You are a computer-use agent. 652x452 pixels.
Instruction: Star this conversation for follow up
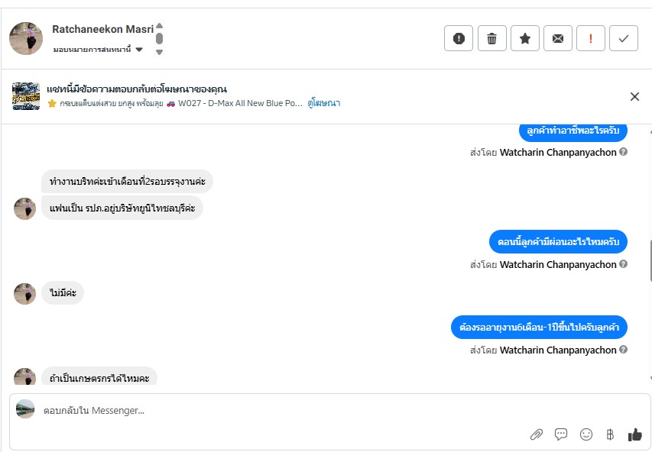[525, 39]
